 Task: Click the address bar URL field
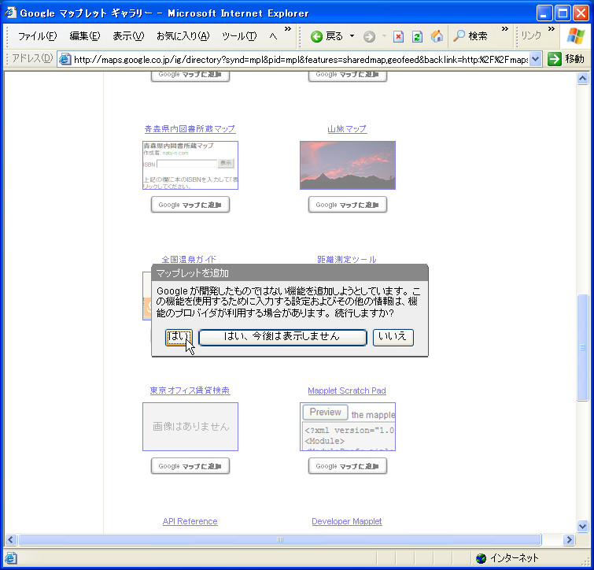(301, 59)
